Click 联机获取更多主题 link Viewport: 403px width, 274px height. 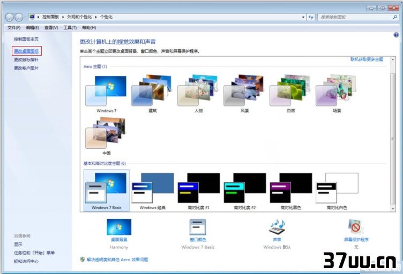tap(367, 59)
